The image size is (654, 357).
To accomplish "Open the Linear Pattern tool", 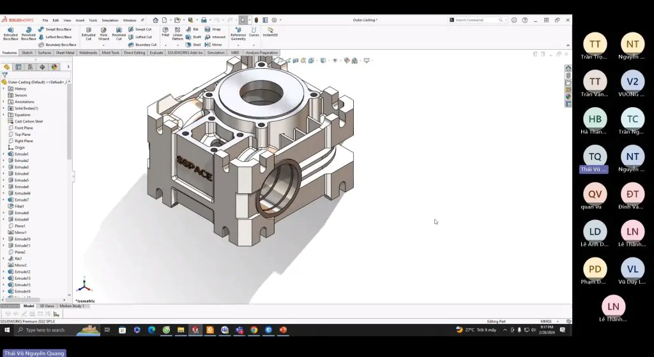I will (178, 33).
